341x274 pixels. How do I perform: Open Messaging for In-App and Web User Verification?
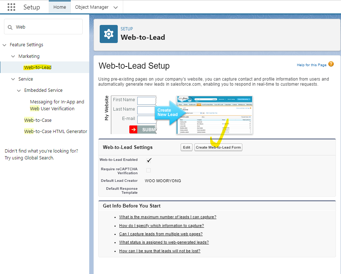tap(57, 105)
